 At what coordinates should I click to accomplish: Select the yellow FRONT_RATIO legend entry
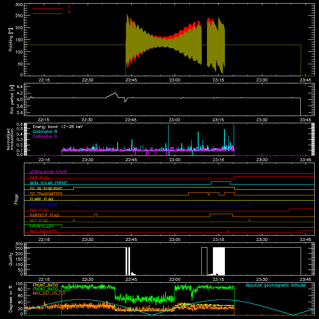45,285
